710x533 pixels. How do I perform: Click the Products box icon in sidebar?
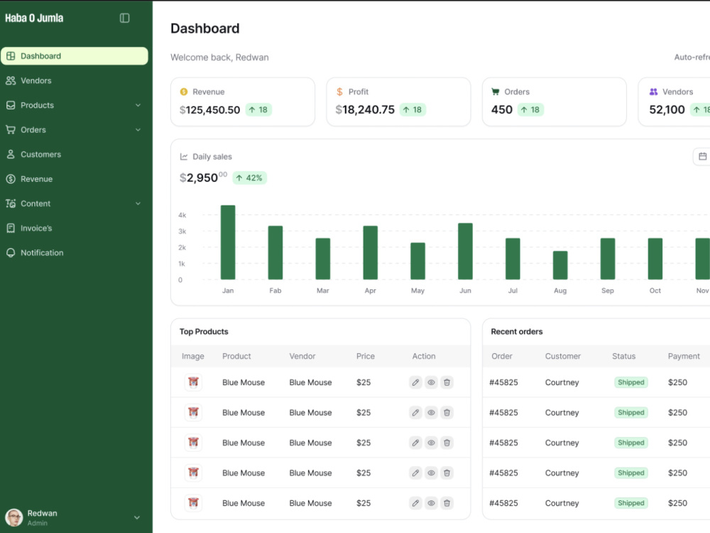11,105
